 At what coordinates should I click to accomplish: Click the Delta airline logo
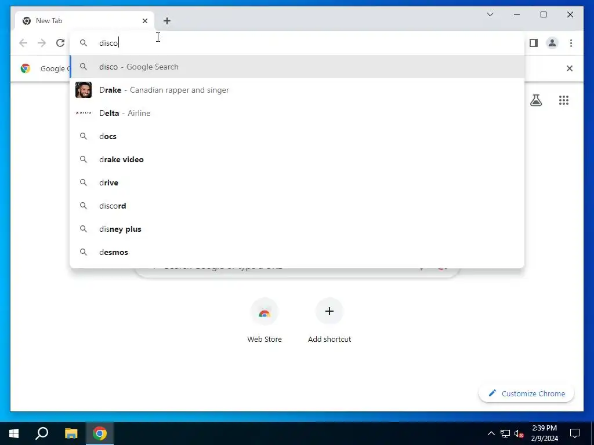[x=84, y=113]
